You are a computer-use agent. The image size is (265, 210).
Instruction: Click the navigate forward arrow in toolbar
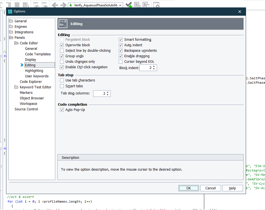click(x=64, y=5)
